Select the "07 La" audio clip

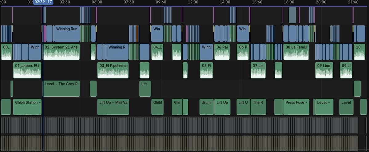click(258, 70)
